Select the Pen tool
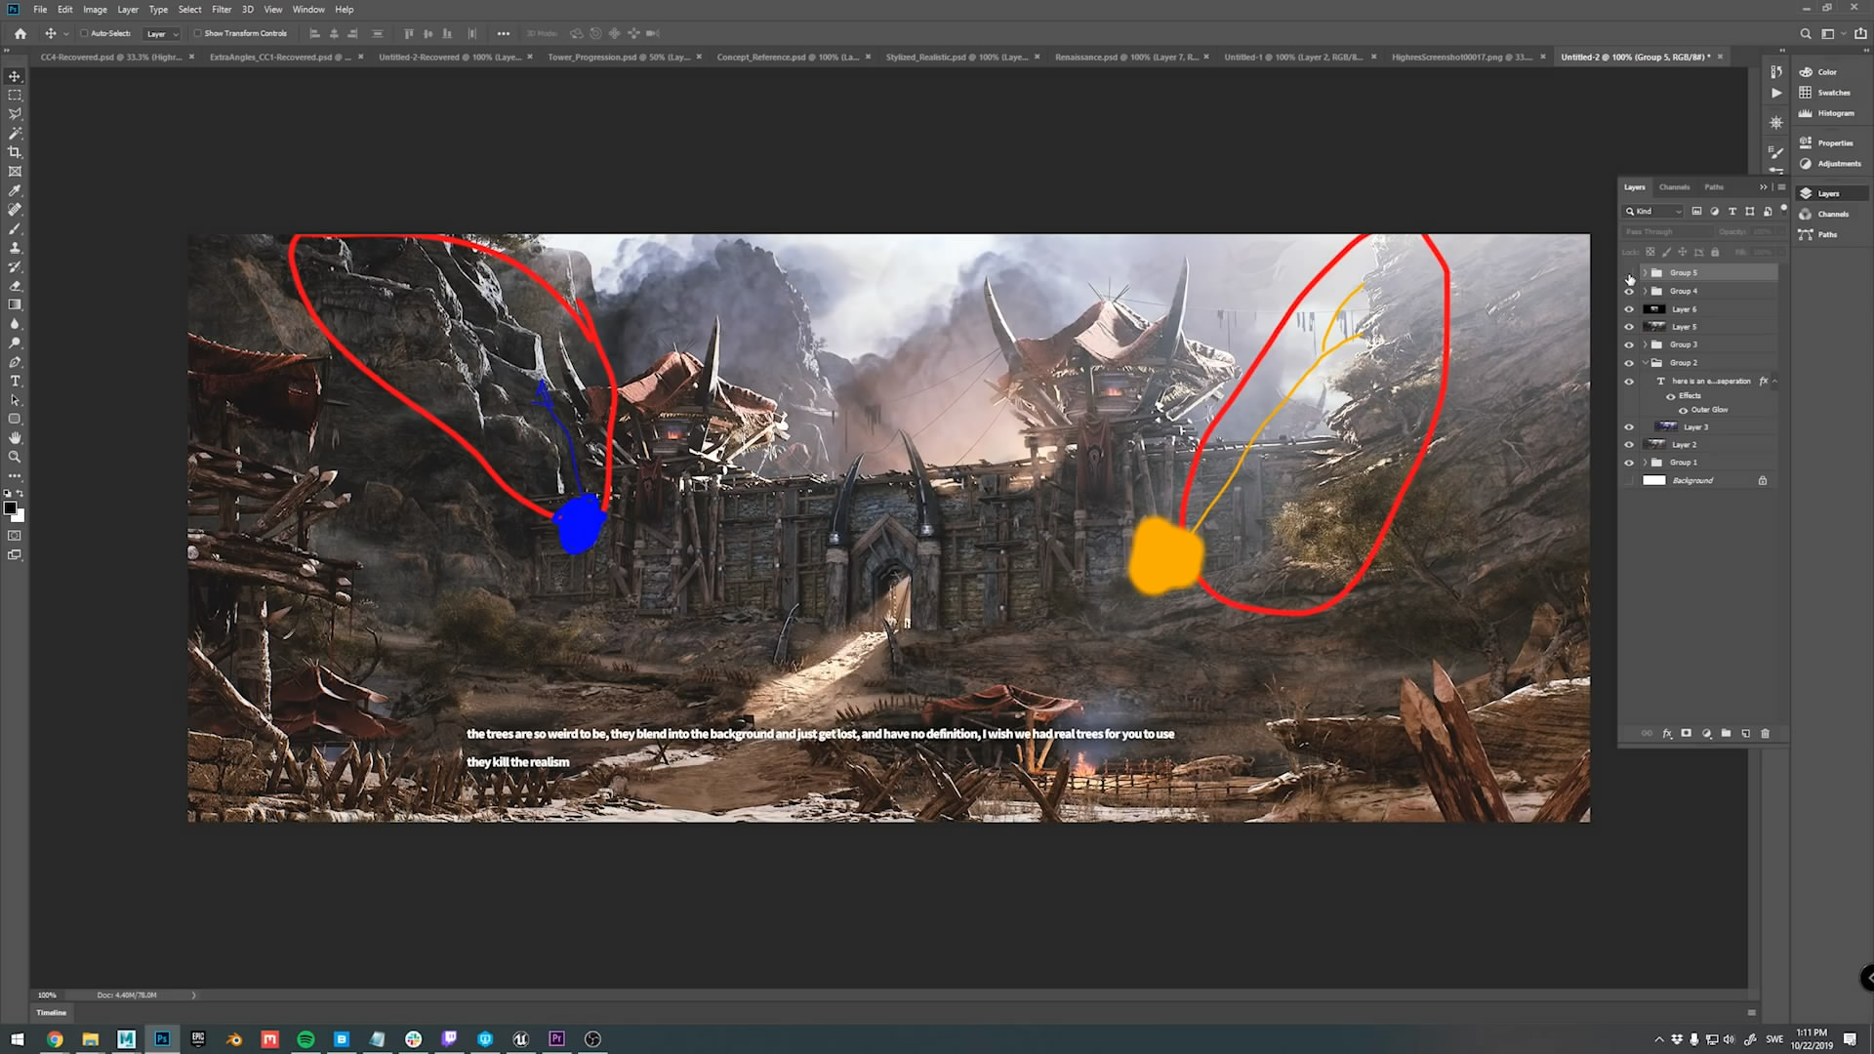Screen dimensions: 1874x1054 point(15,362)
